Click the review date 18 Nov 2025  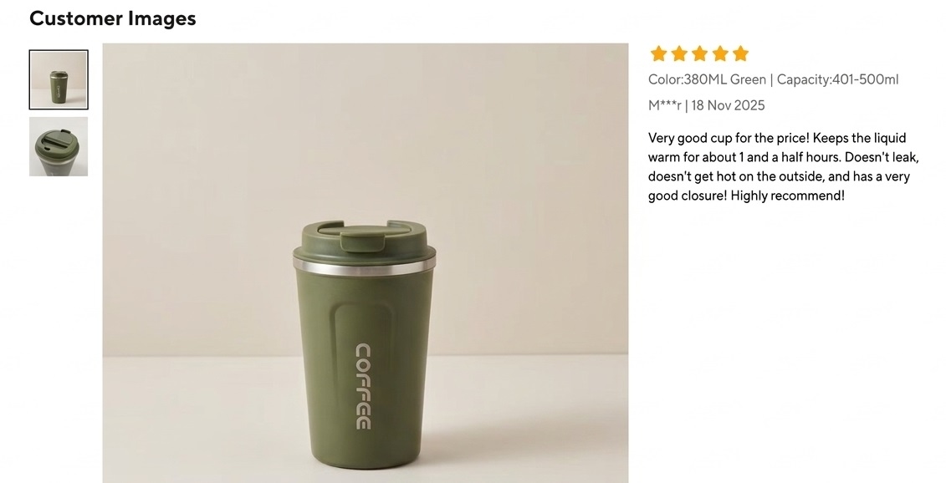(729, 105)
